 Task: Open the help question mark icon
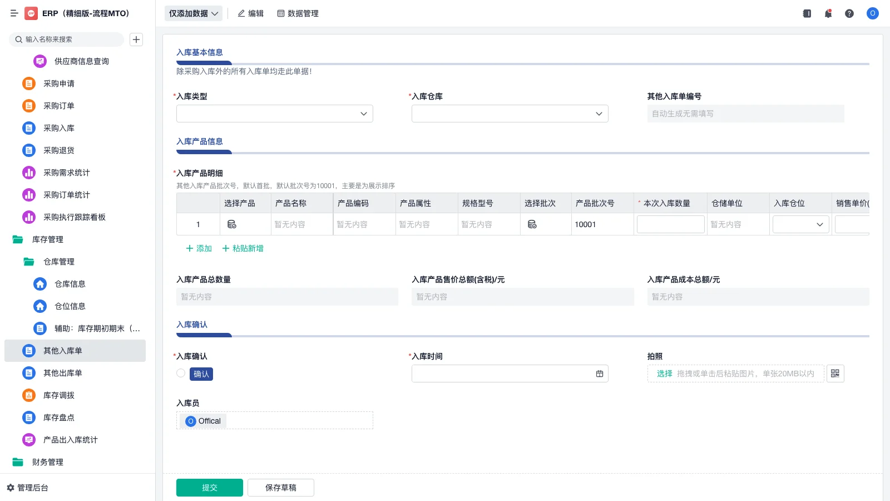tap(849, 13)
